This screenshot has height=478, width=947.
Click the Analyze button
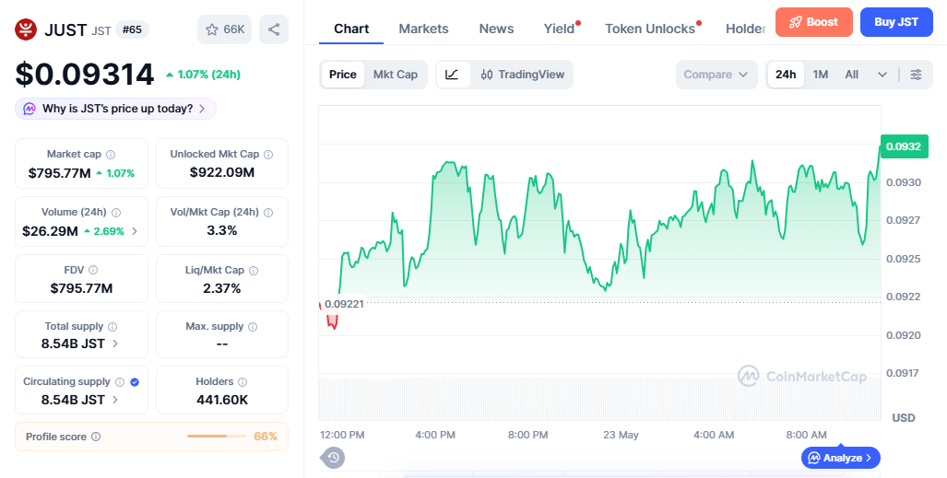pyautogui.click(x=841, y=458)
